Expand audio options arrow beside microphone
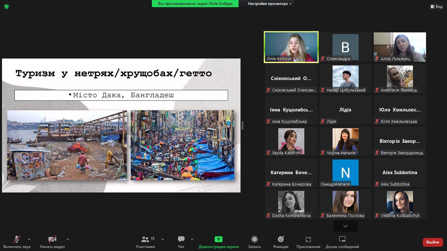The width and height of the screenshot is (447, 251). [x=29, y=239]
